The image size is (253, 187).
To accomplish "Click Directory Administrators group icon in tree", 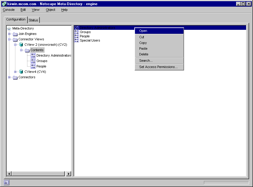I will coord(33,55).
